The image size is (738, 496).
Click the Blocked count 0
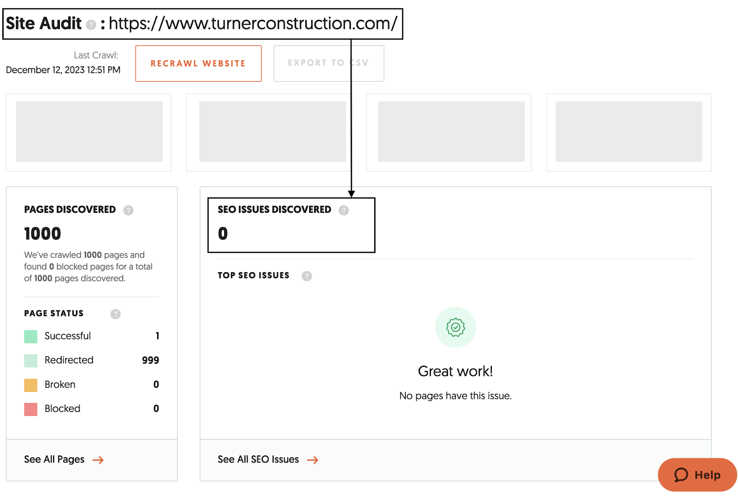pyautogui.click(x=156, y=408)
